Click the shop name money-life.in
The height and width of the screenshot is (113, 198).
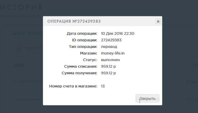113,53
